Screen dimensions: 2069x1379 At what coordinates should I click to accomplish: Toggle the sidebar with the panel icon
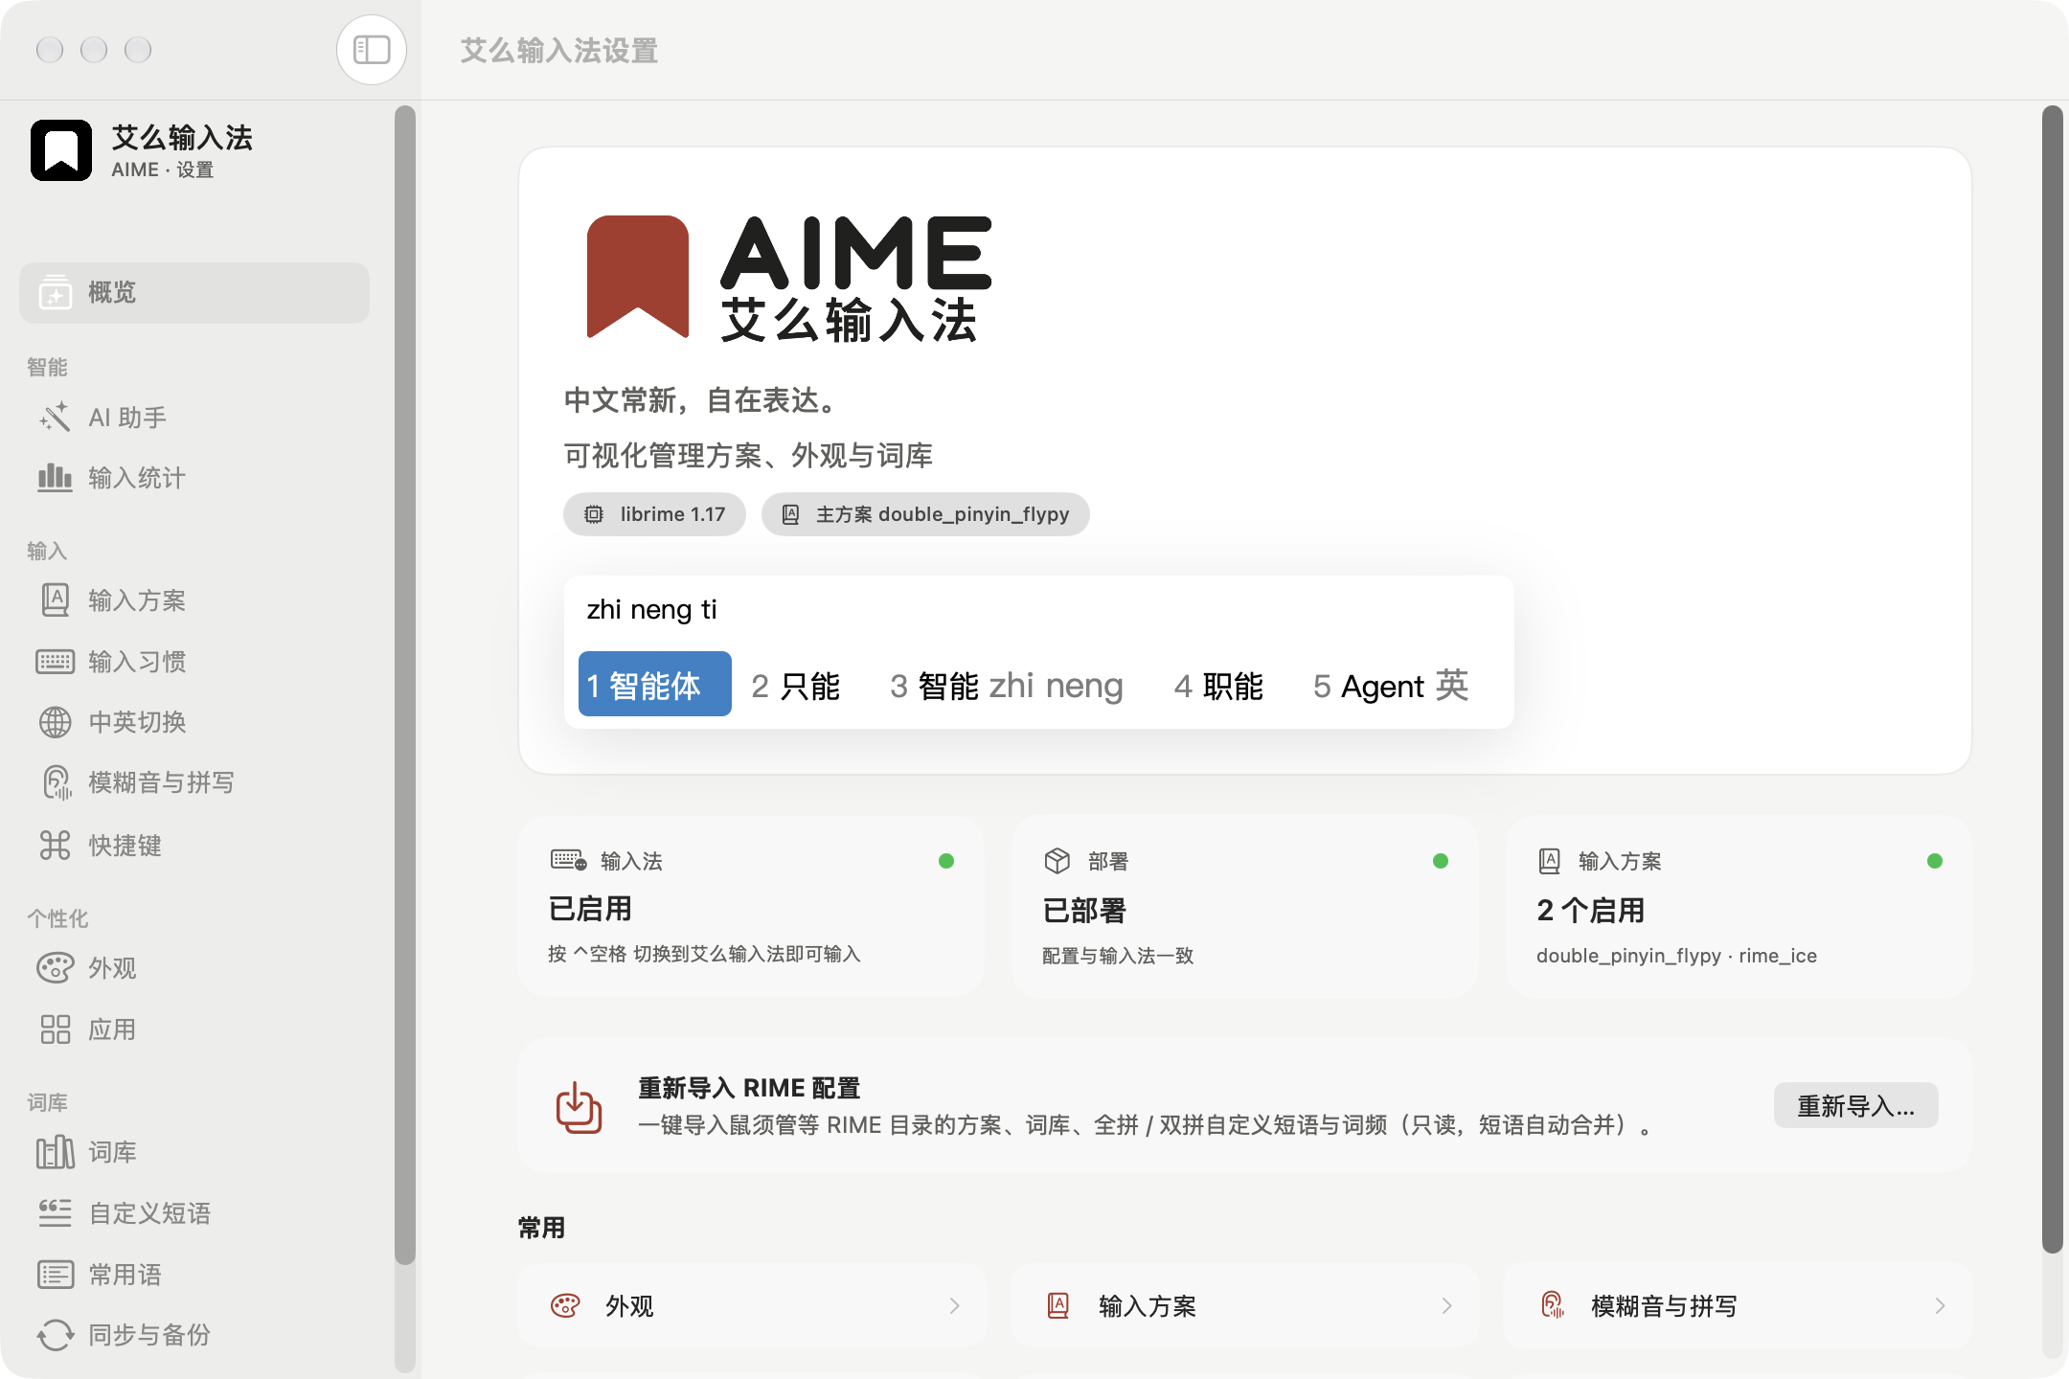pos(372,50)
